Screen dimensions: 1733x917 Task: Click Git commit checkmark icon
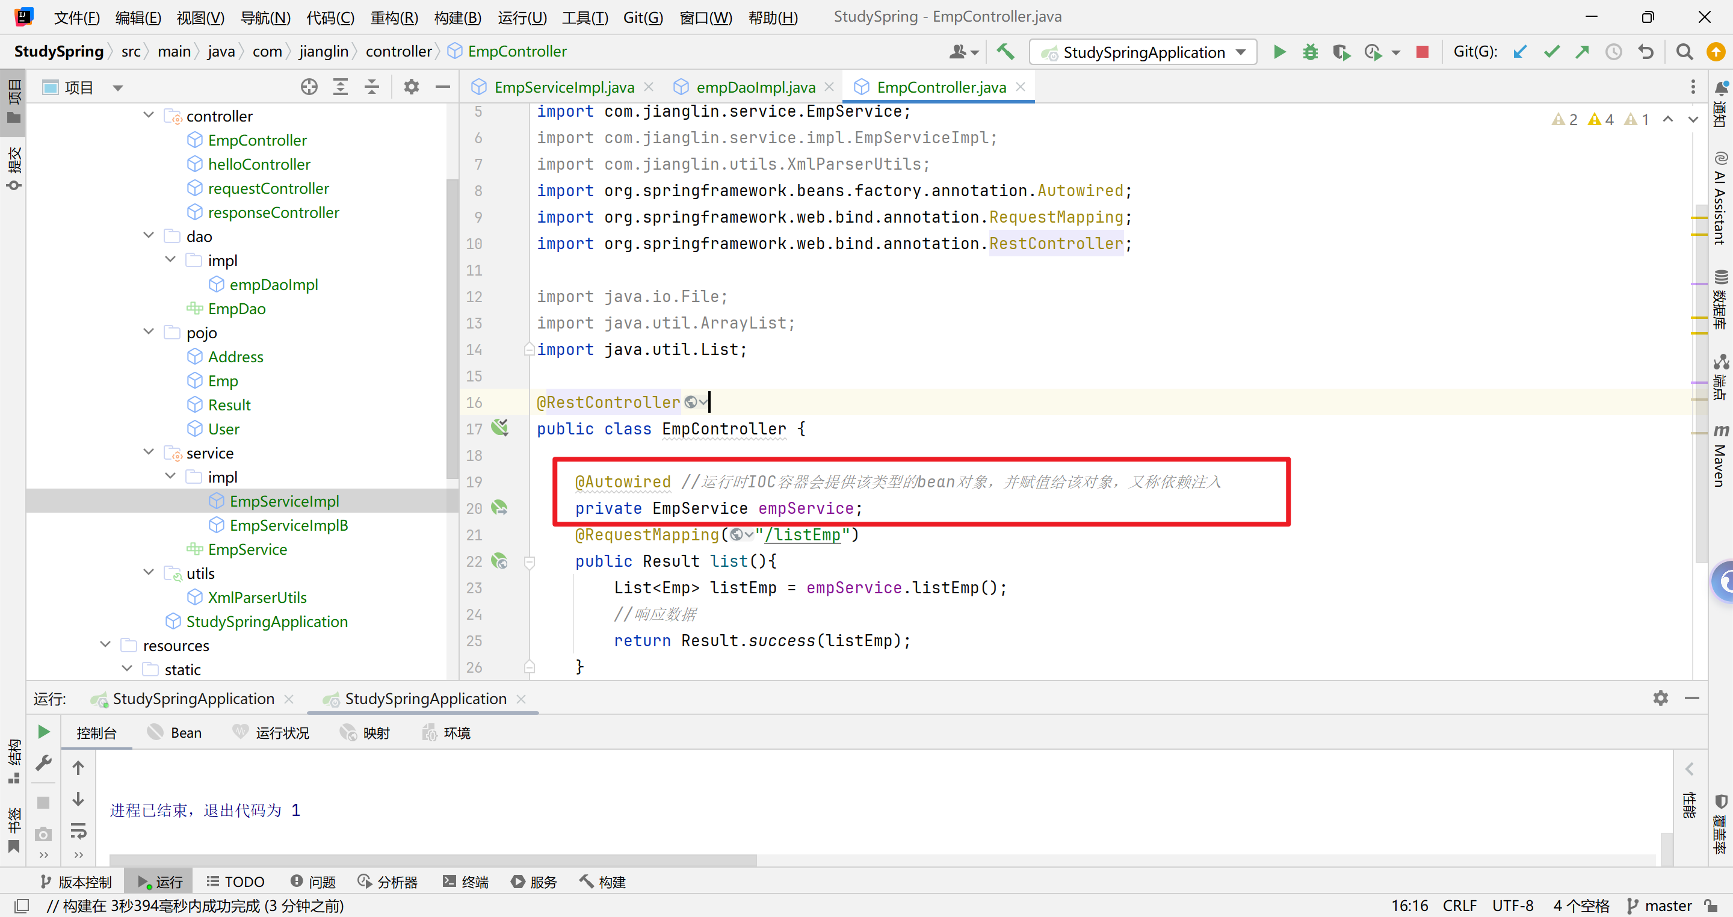click(1551, 52)
